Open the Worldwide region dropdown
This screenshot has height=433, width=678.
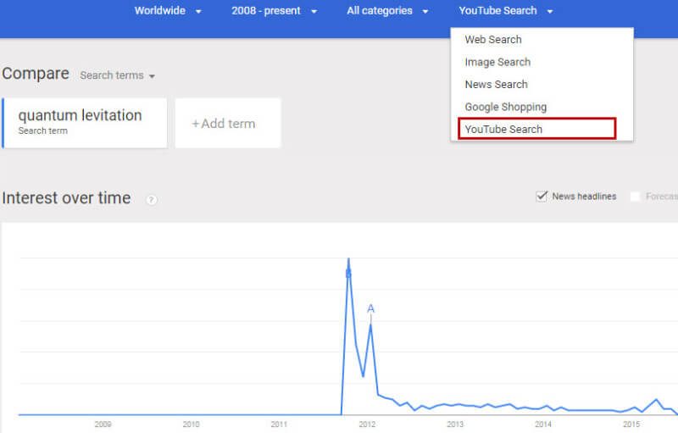(168, 11)
